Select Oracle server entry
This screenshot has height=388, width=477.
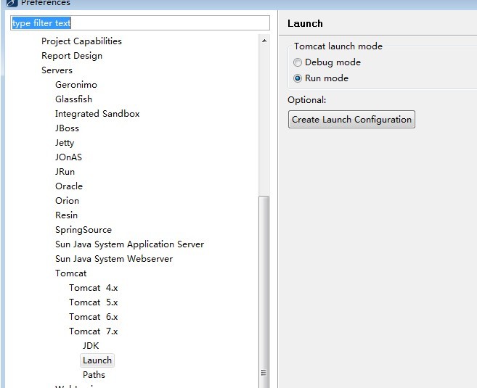pyautogui.click(x=69, y=186)
